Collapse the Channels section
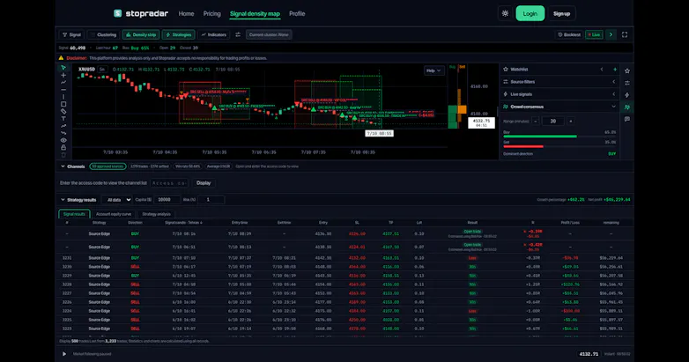 pyautogui.click(x=63, y=166)
